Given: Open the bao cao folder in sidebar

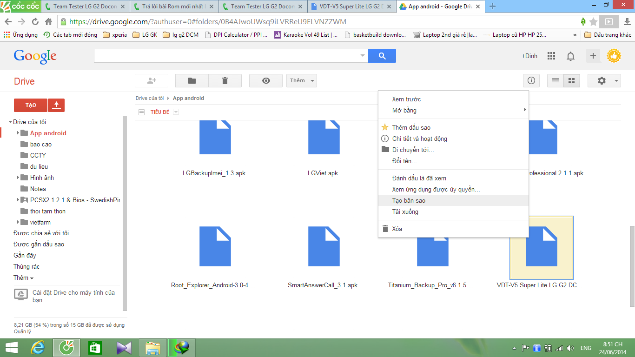Looking at the screenshot, I should point(41,144).
